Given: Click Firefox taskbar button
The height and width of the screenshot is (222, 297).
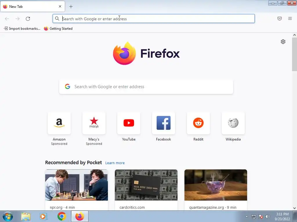Looking at the screenshot, I should (79, 216).
